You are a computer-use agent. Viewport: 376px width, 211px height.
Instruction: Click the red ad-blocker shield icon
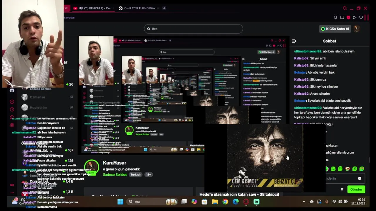pos(348,18)
